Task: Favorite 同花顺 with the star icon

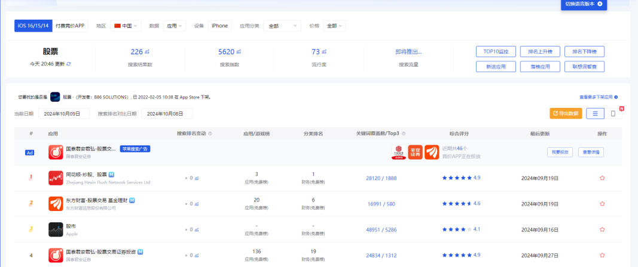Action: pyautogui.click(x=602, y=178)
